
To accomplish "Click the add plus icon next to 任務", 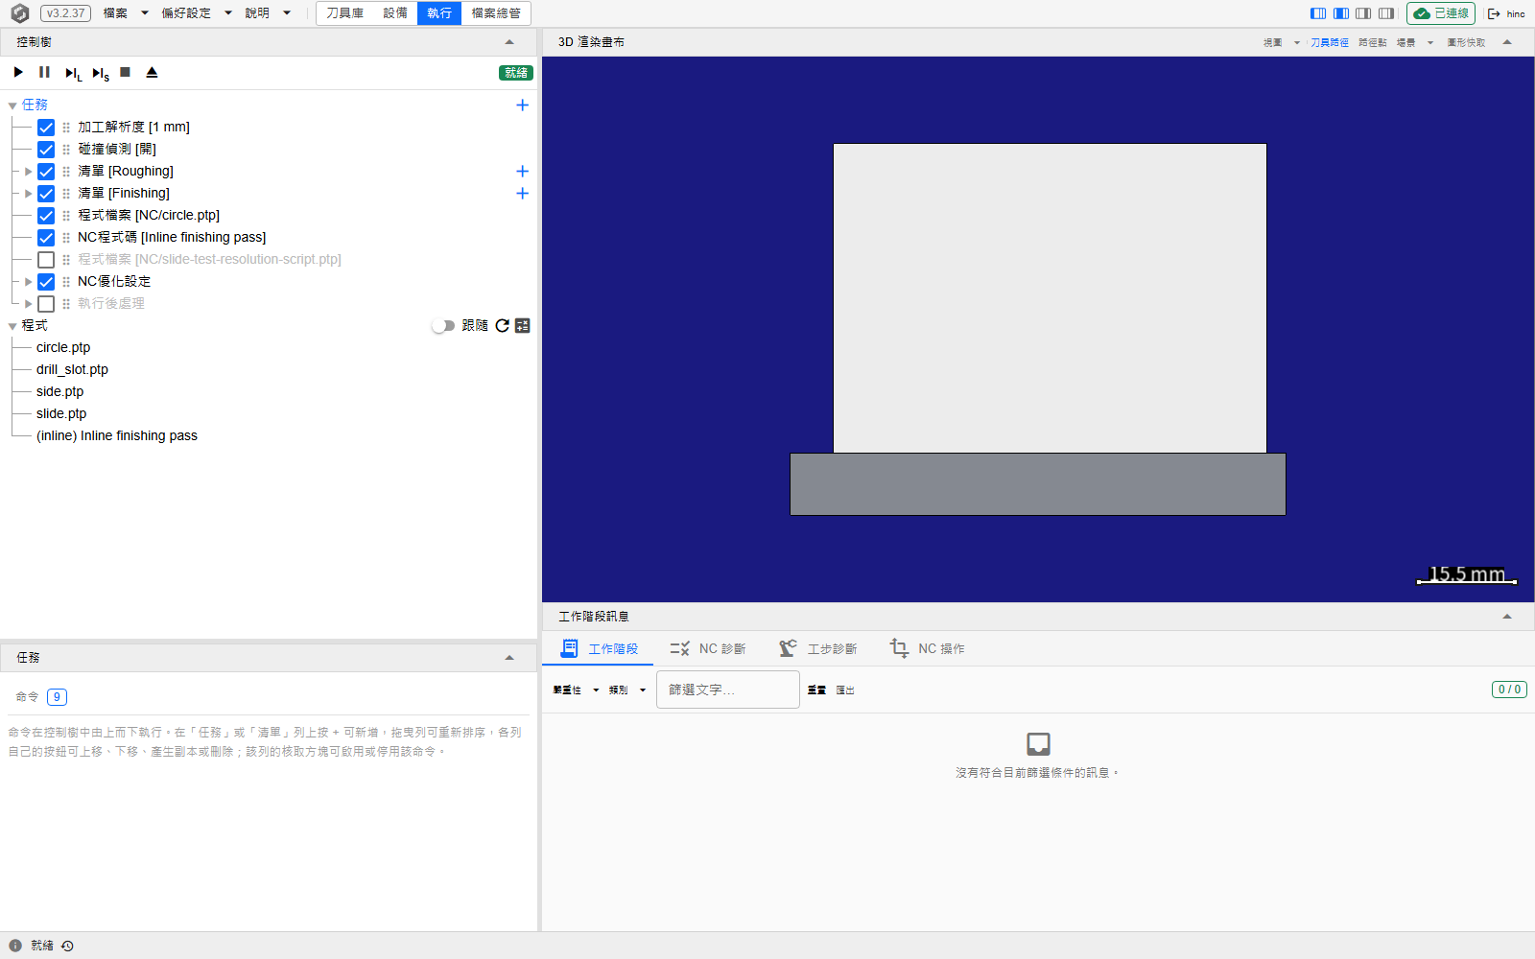I will [x=522, y=105].
